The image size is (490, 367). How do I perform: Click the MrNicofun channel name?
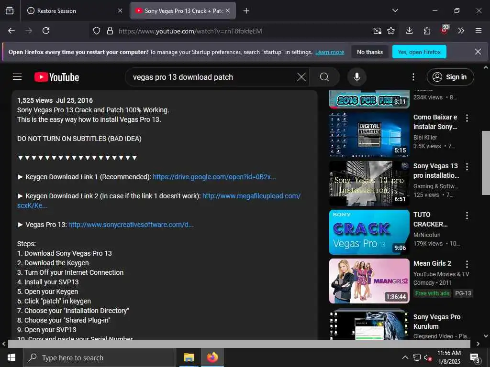click(427, 235)
